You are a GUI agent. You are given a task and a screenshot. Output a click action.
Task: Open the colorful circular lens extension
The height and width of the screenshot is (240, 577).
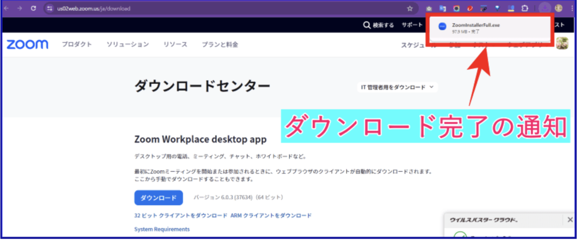[x=456, y=8]
